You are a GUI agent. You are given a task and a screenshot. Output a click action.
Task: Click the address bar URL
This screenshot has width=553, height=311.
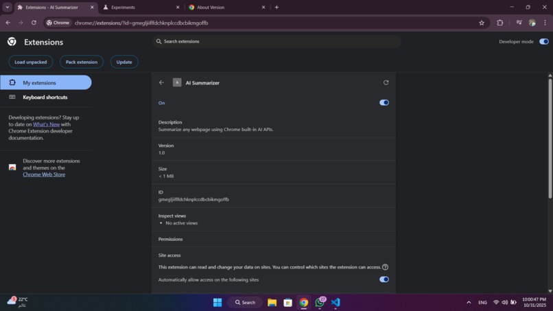141,23
